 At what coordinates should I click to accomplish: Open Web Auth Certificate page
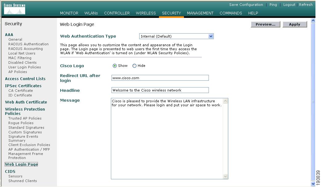click(x=26, y=102)
